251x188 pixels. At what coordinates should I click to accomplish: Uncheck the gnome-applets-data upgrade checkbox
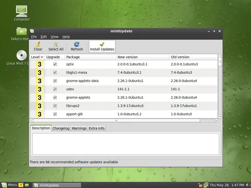coord(55,81)
